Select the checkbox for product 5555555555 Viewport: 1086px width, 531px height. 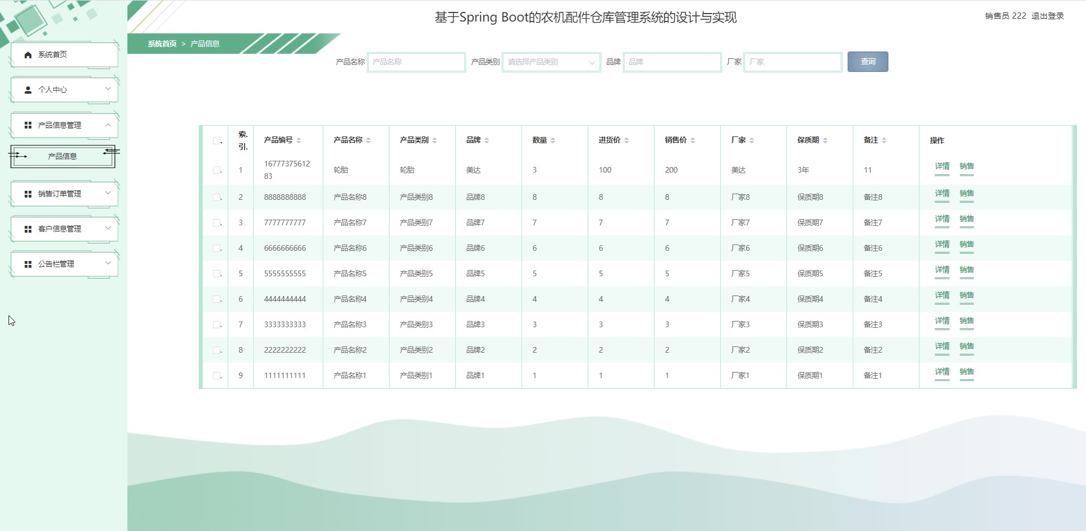click(216, 273)
